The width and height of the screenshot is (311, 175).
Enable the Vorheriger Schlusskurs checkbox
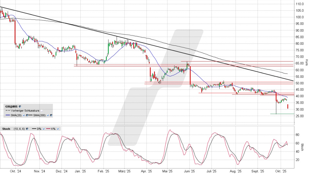coord(41,111)
